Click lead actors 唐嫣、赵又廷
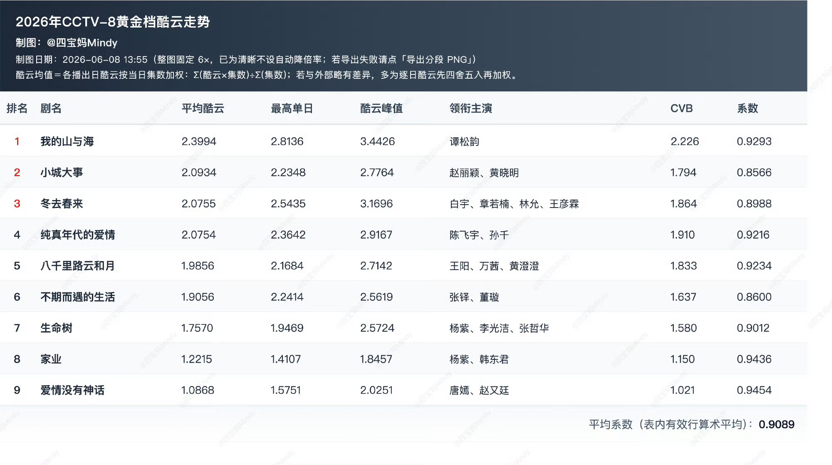This screenshot has height=465, width=832. 479,391
